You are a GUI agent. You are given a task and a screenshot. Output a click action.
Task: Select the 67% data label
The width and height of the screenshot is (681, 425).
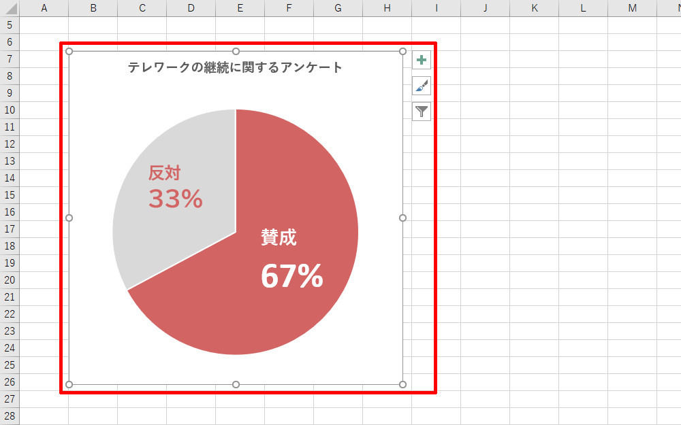pos(292,276)
